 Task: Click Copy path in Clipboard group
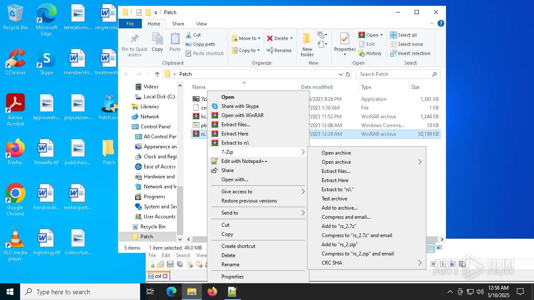[x=200, y=44]
